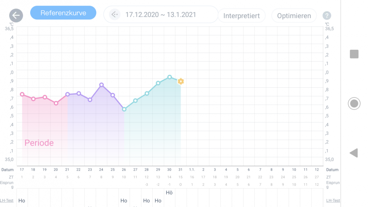Tap the Hö LH entry on day 30
368x207 pixels.
(x=169, y=193)
